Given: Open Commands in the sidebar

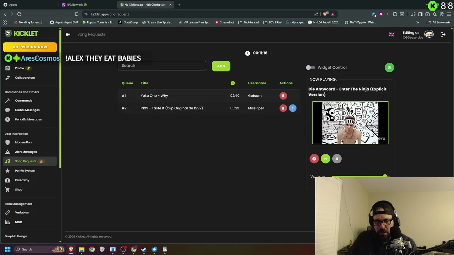Looking at the screenshot, I should 23,101.
